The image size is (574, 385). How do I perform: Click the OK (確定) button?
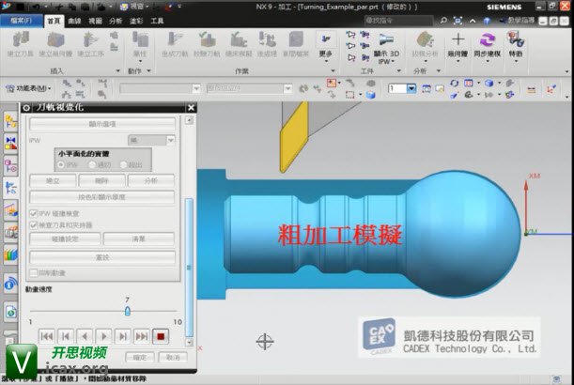[x=141, y=357]
